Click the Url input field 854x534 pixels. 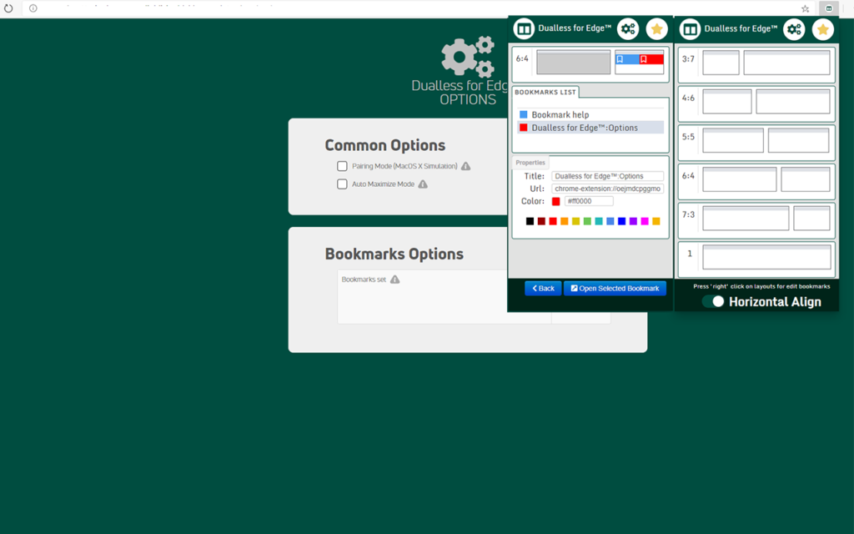tap(607, 189)
